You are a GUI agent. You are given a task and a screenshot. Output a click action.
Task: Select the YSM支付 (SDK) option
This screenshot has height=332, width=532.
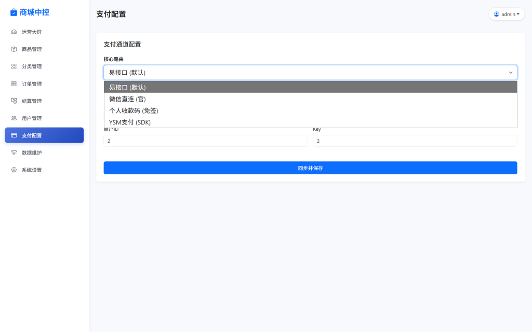tap(129, 122)
